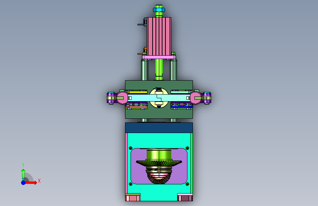The width and height of the screenshot is (318, 206).
Task: Select the dark blue top plate
Action: pyautogui.click(x=159, y=128)
